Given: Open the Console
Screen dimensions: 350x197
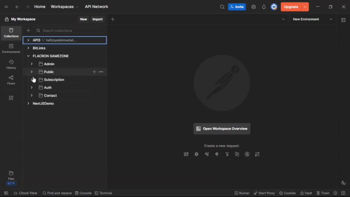Looking at the screenshot, I should (83, 193).
